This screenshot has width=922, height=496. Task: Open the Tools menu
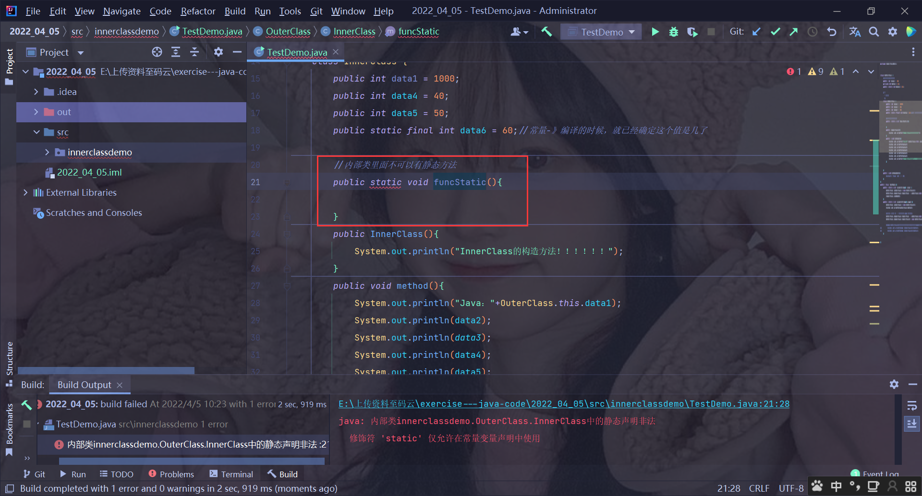[290, 11]
